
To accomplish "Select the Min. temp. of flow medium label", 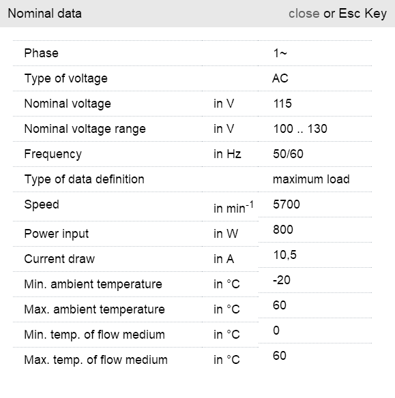I will click(x=95, y=335).
